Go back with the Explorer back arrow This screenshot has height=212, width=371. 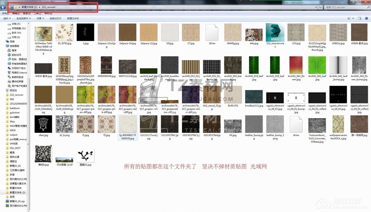3,7
